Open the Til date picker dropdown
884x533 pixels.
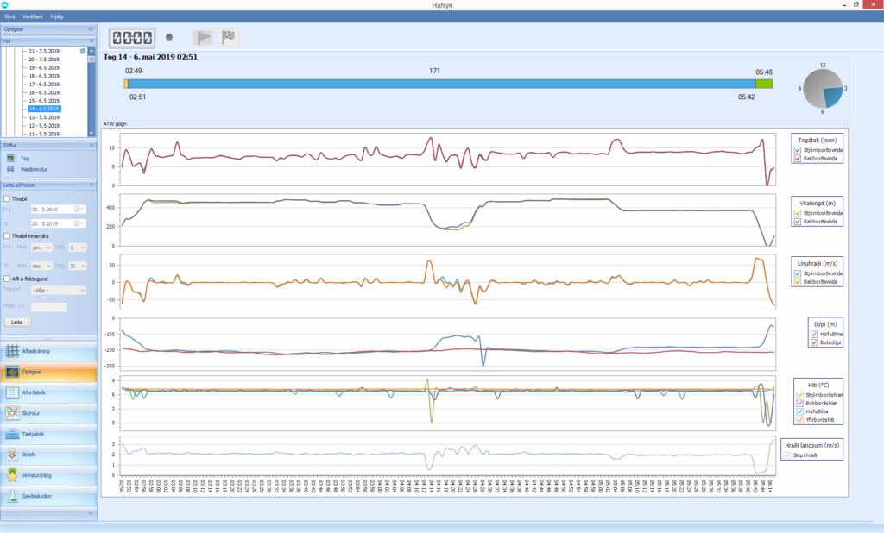click(82, 223)
